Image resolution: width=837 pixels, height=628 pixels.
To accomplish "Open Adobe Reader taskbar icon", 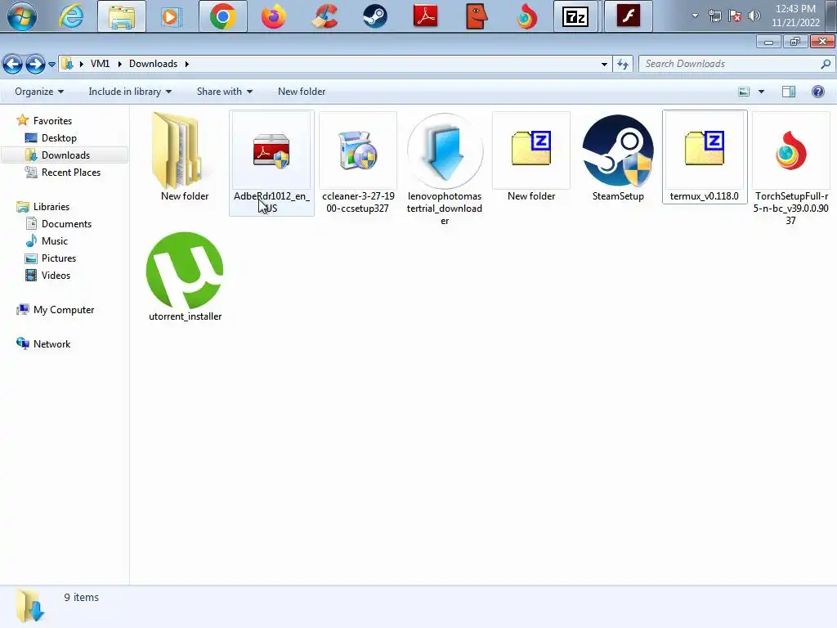I will point(425,16).
